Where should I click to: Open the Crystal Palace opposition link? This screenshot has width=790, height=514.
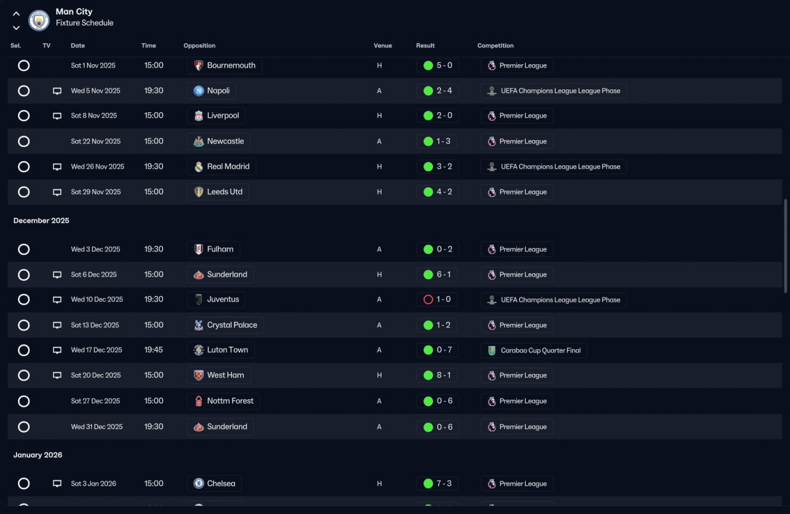coord(225,325)
